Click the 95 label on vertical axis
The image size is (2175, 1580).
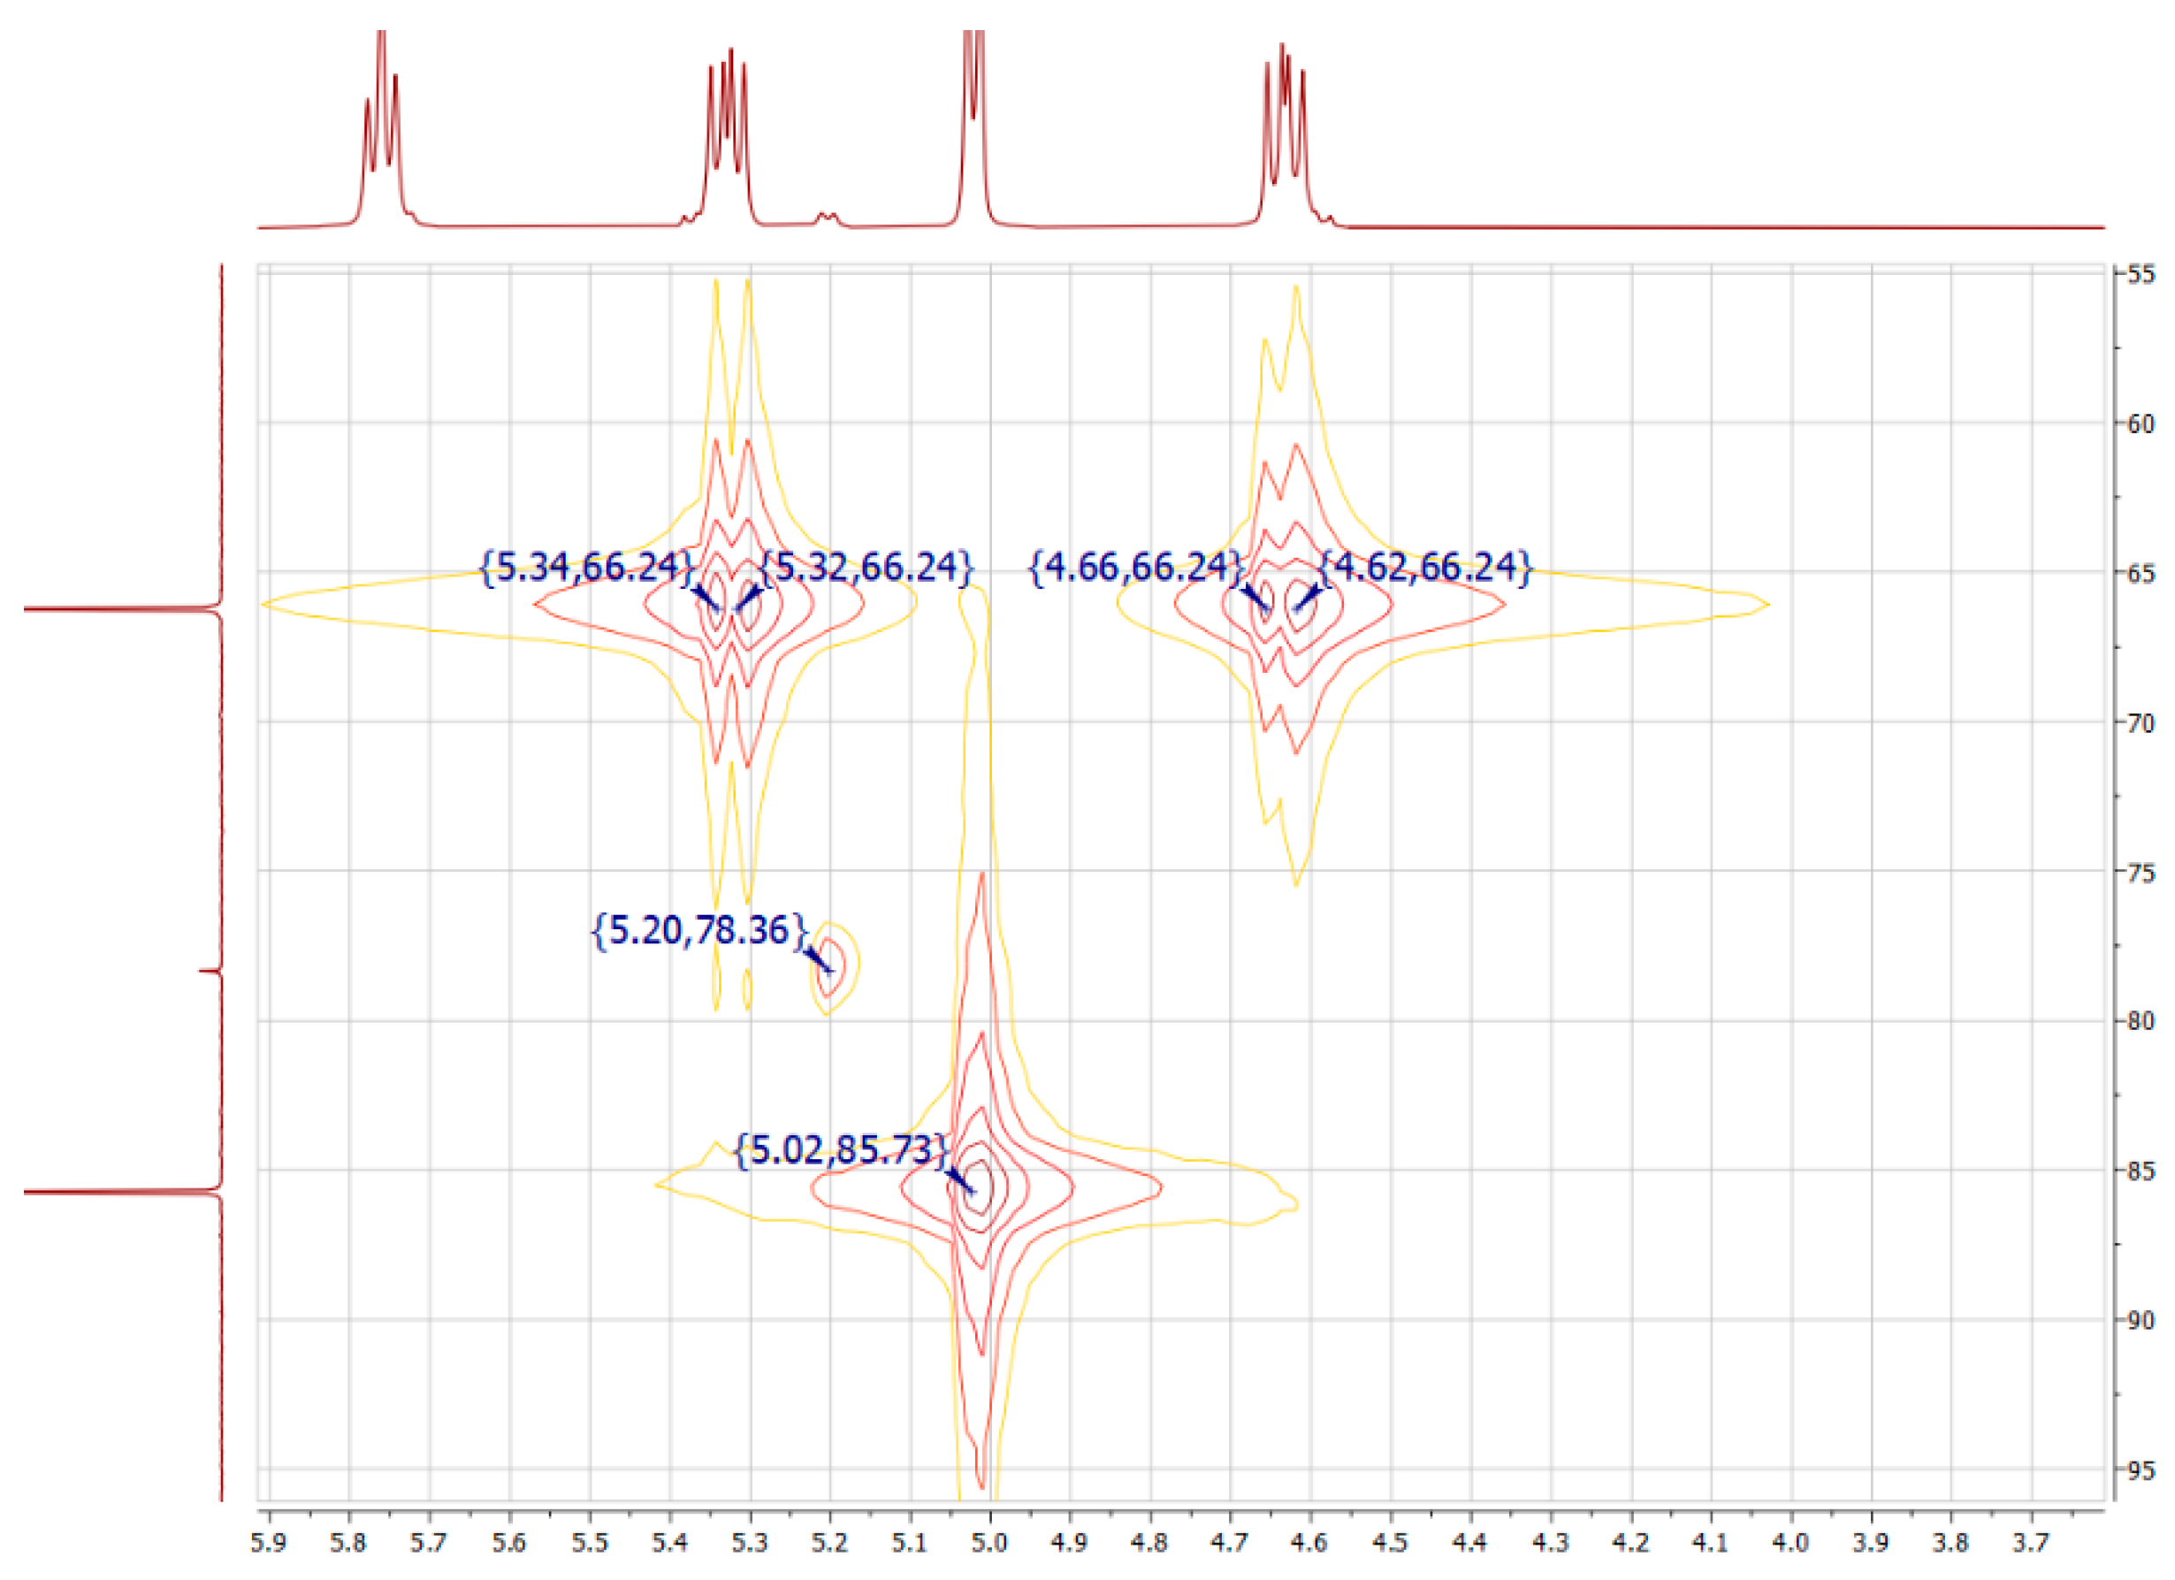[x=2141, y=1469]
